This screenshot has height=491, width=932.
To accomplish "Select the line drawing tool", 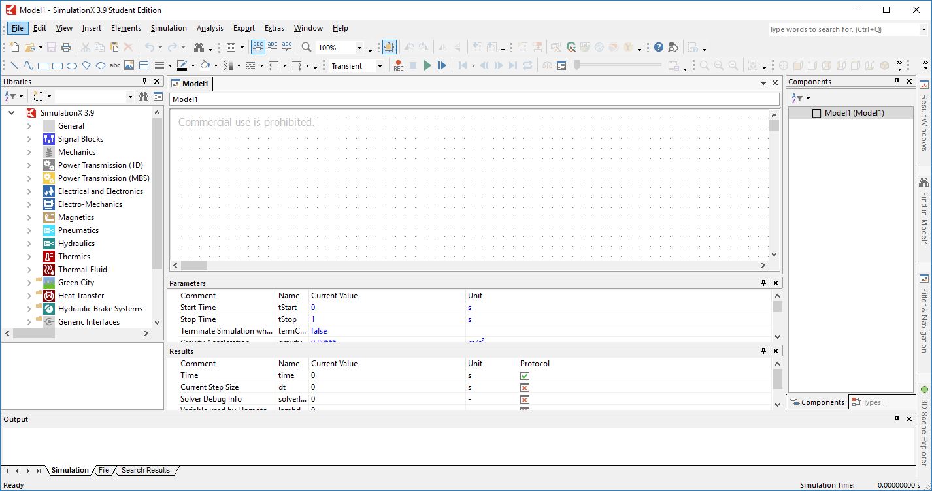I will click(14, 65).
